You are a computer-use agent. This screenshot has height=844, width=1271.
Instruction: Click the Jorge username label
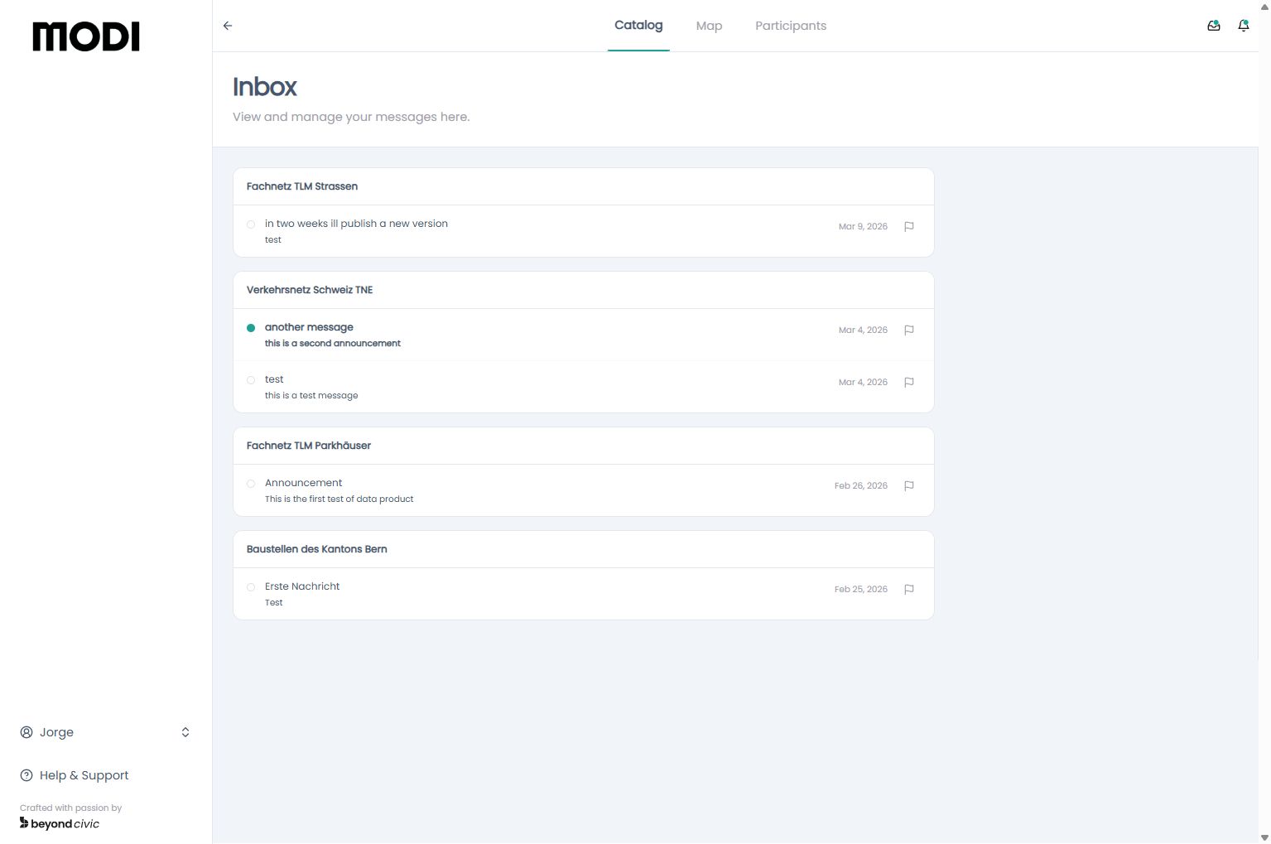pyautogui.click(x=56, y=732)
